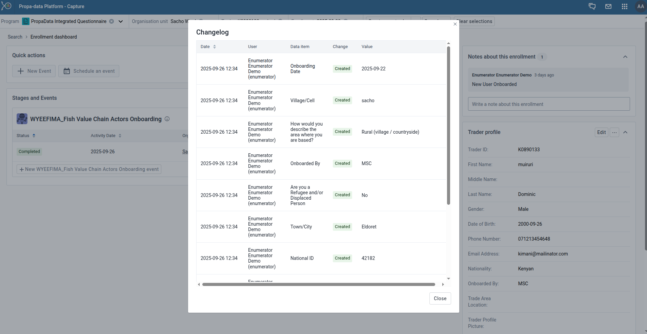Toggle sorting on the Status column
Image resolution: width=647 pixels, height=334 pixels.
34,135
